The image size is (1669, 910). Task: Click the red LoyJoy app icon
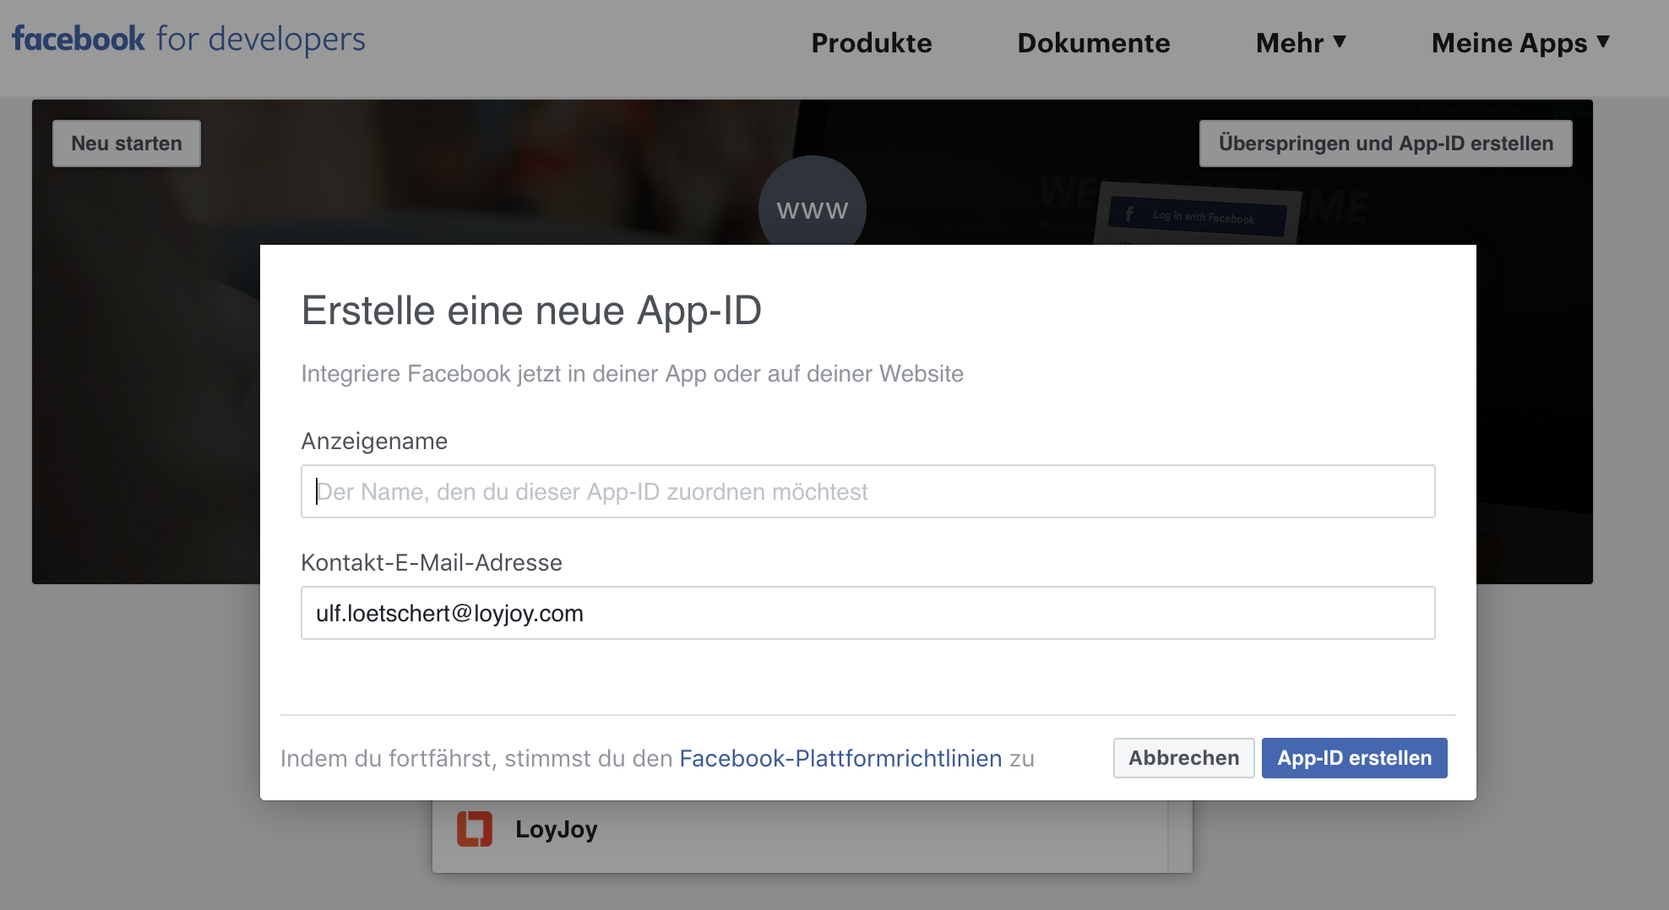[475, 829]
